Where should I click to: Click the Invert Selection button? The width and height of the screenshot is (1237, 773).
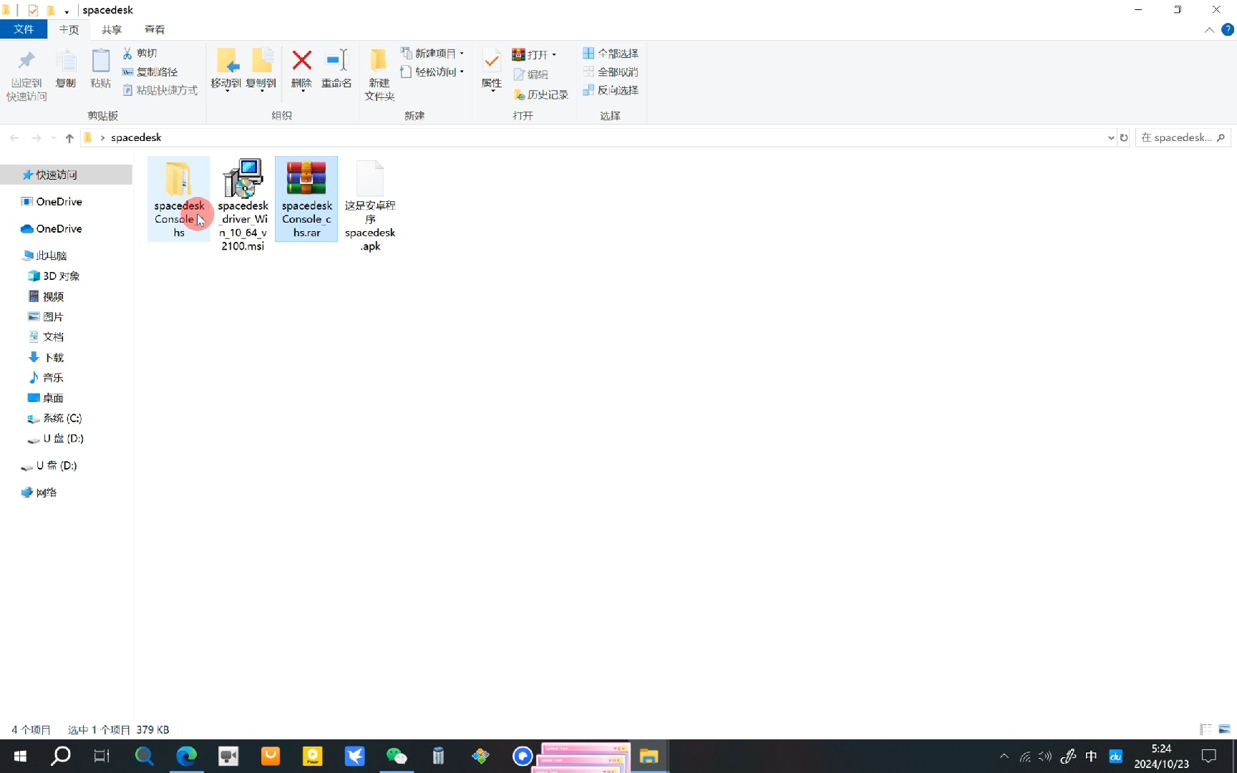click(610, 90)
